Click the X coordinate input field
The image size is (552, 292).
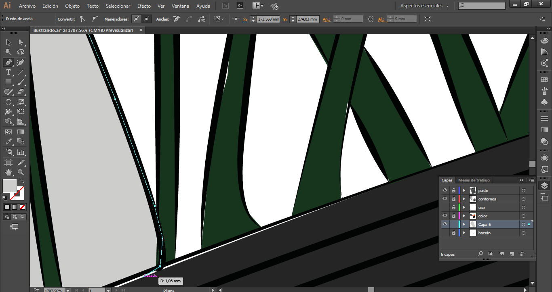click(268, 19)
